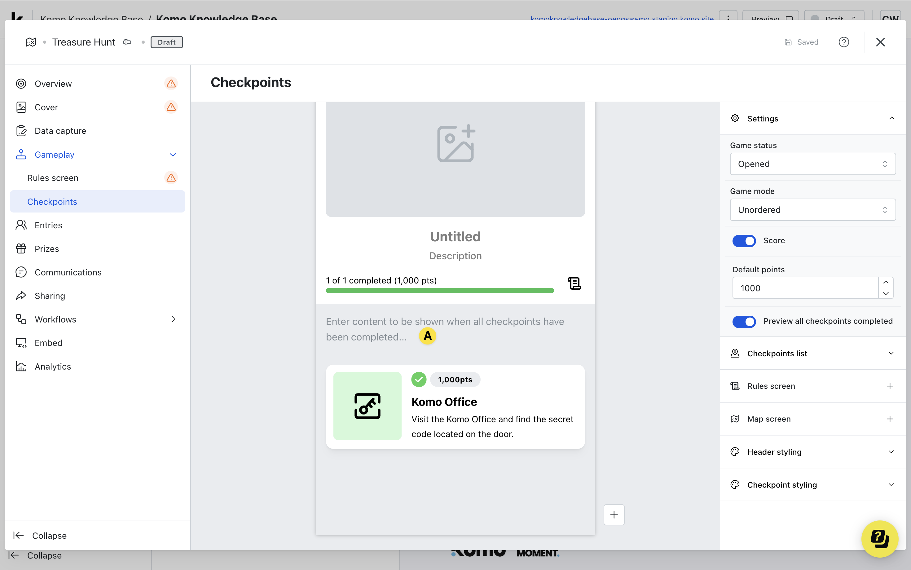The image size is (911, 570).
Task: Disable the Score toggle
Action: tap(744, 241)
